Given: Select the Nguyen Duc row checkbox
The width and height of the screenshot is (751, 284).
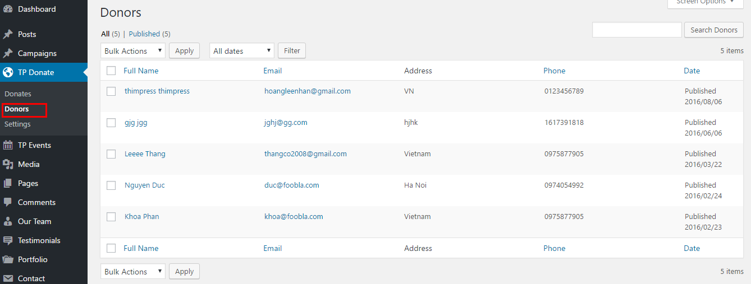Looking at the screenshot, I should tap(111, 185).
